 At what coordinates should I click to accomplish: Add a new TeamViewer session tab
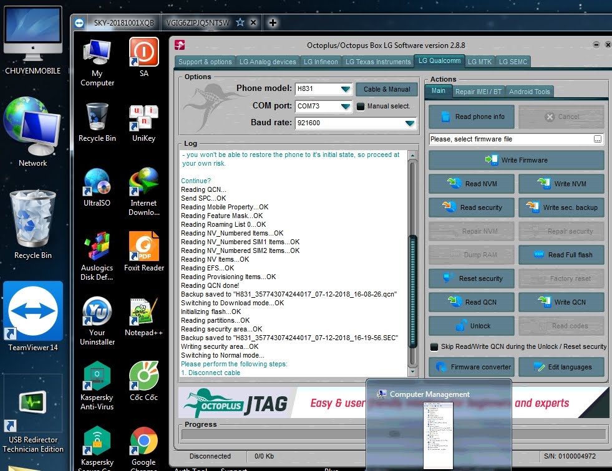(273, 22)
